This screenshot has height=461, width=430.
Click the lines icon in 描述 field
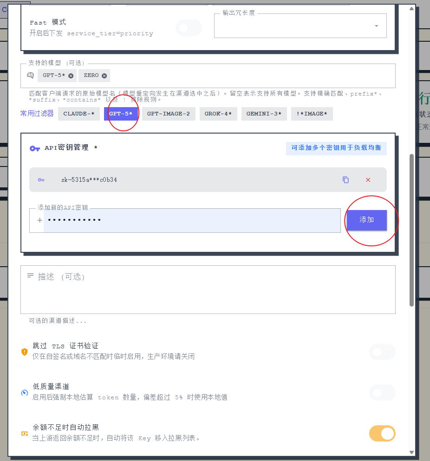[30, 275]
